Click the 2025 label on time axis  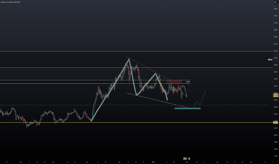pyautogui.click(x=153, y=162)
